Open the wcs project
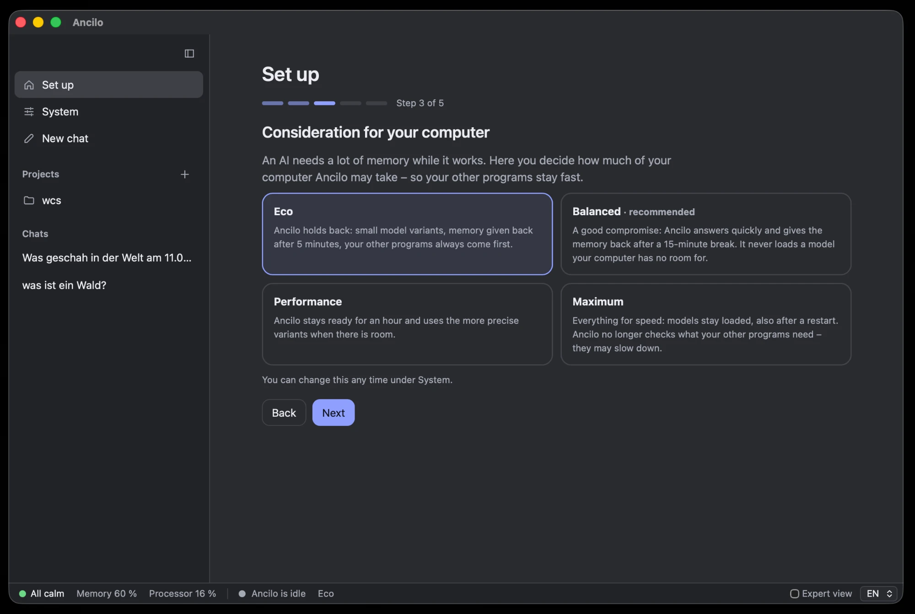 click(x=109, y=201)
